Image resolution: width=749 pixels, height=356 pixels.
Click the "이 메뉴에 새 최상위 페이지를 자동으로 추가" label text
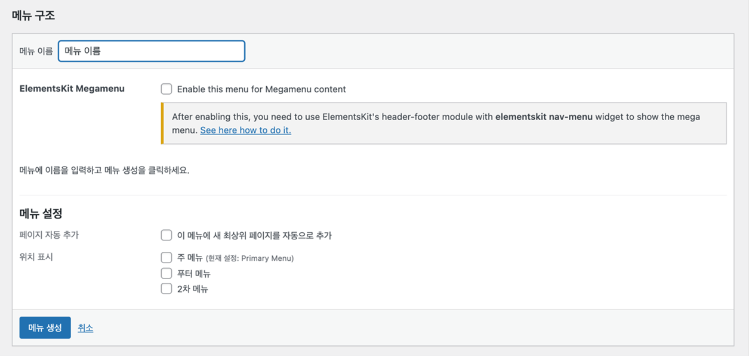pyautogui.click(x=254, y=235)
